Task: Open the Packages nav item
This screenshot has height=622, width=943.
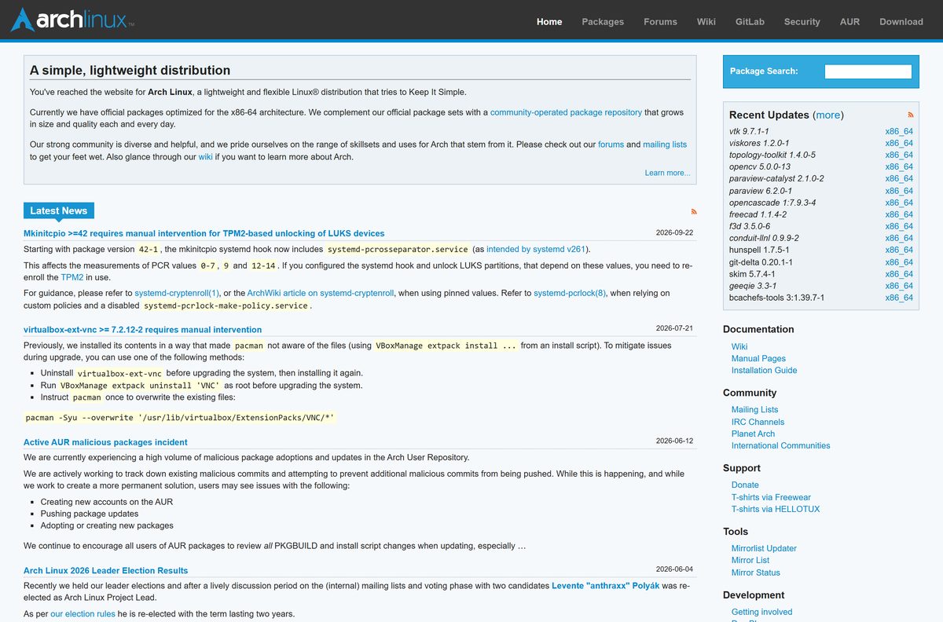Action: click(603, 21)
